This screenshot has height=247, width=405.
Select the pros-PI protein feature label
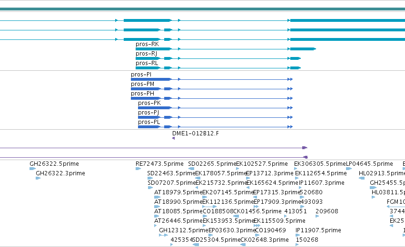click(x=141, y=75)
